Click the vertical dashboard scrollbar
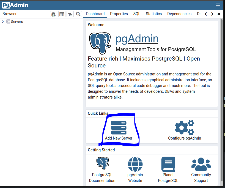225x188 pixels. (x=222, y=100)
